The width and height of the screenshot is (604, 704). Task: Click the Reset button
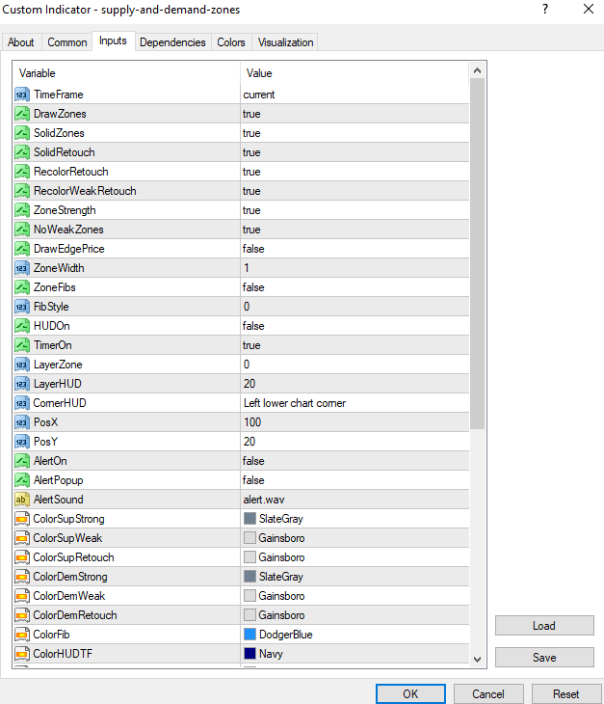tap(566, 694)
